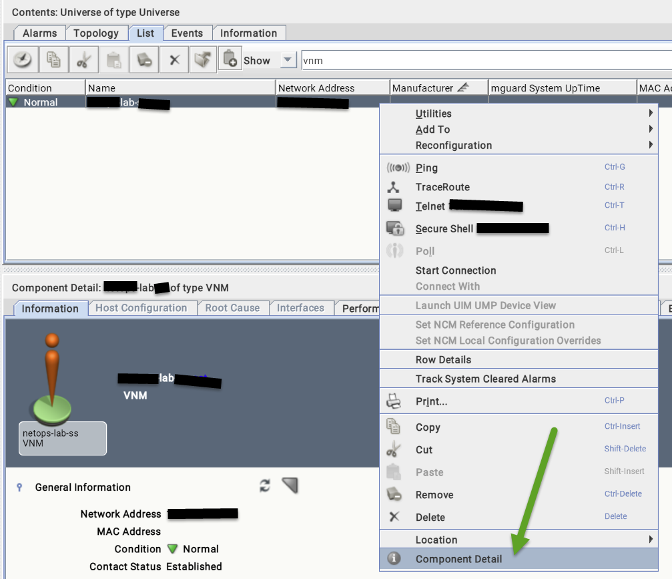
Task: Switch to the Topology tab
Action: (x=96, y=33)
